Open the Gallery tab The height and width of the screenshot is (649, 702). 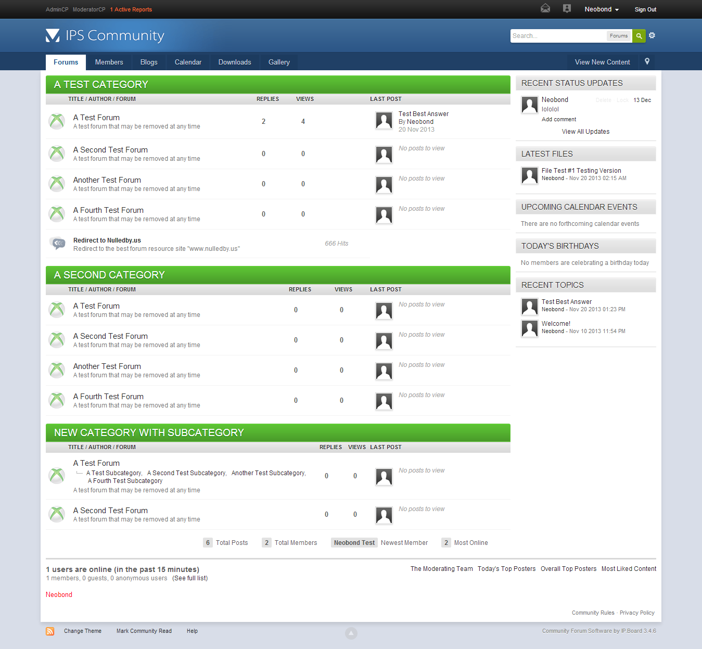click(x=279, y=62)
